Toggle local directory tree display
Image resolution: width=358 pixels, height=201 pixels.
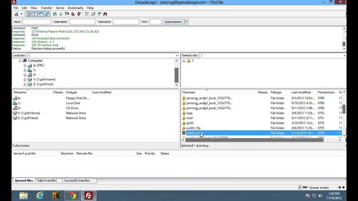point(35,14)
